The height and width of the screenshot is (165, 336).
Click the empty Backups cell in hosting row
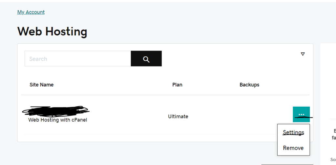pyautogui.click(x=249, y=116)
